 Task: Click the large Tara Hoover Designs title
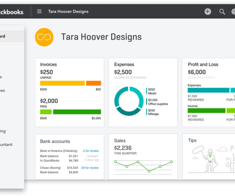[x=102, y=37]
